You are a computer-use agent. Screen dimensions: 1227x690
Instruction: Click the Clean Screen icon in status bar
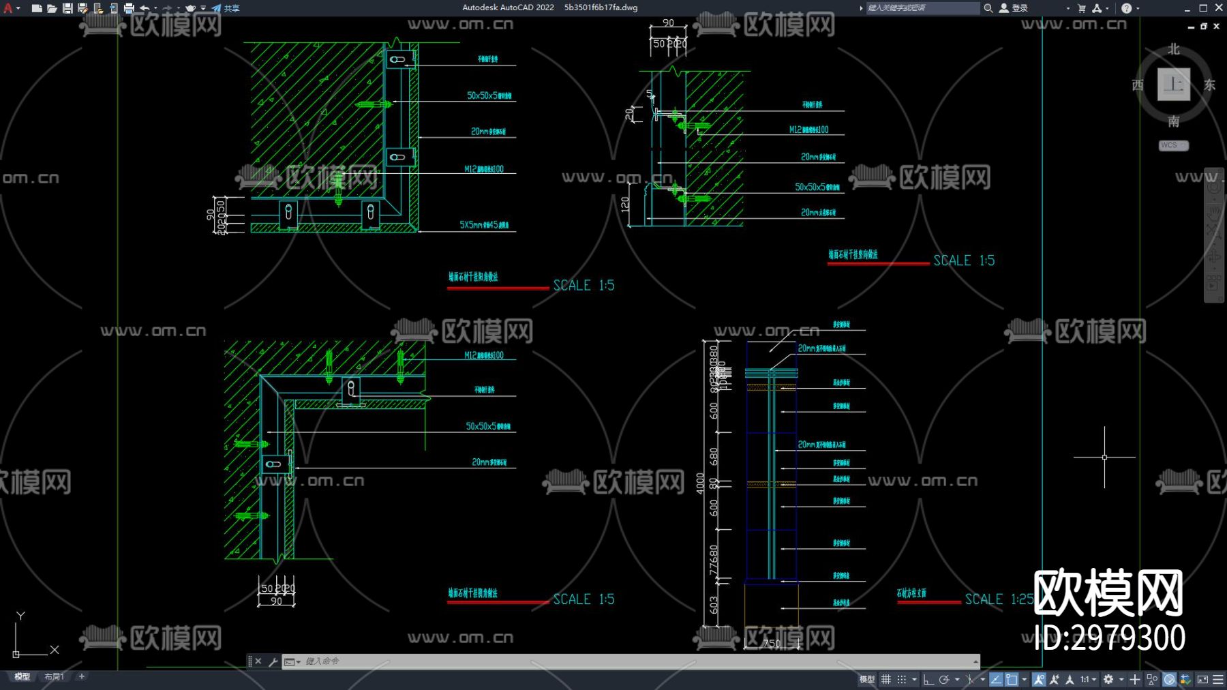1202,679
